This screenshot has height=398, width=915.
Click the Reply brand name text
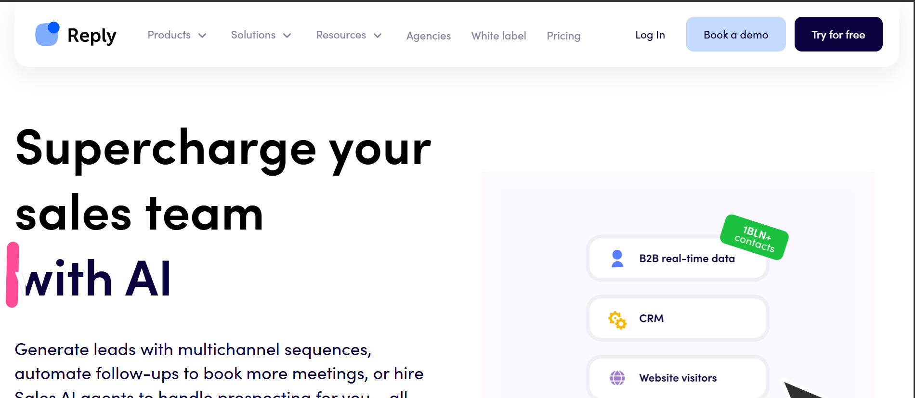click(91, 35)
